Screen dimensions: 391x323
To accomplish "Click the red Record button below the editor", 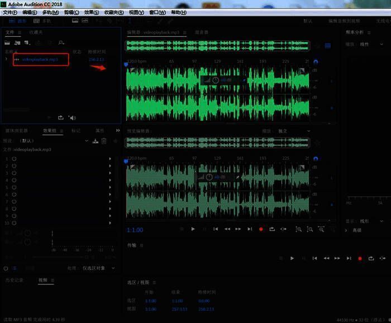I will (261, 229).
